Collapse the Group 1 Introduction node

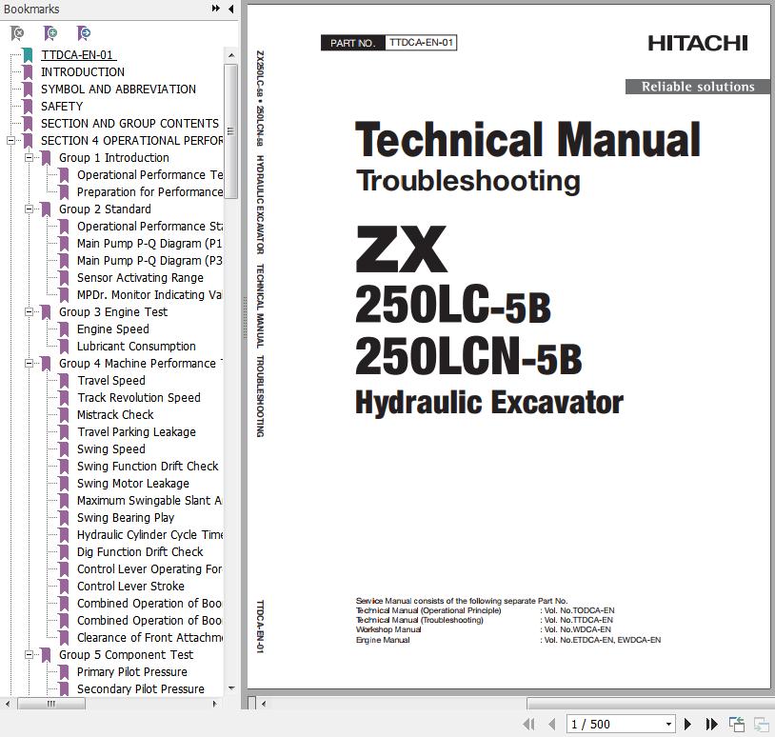pos(30,158)
